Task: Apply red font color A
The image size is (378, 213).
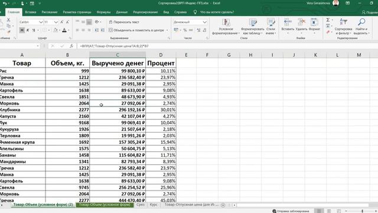Action: pyautogui.click(x=64, y=30)
